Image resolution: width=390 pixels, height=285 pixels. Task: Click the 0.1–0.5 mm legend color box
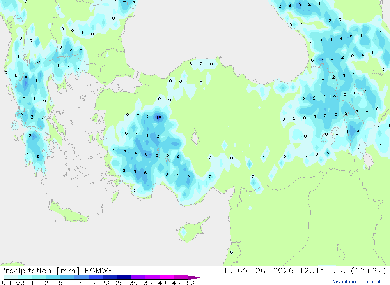(11, 277)
